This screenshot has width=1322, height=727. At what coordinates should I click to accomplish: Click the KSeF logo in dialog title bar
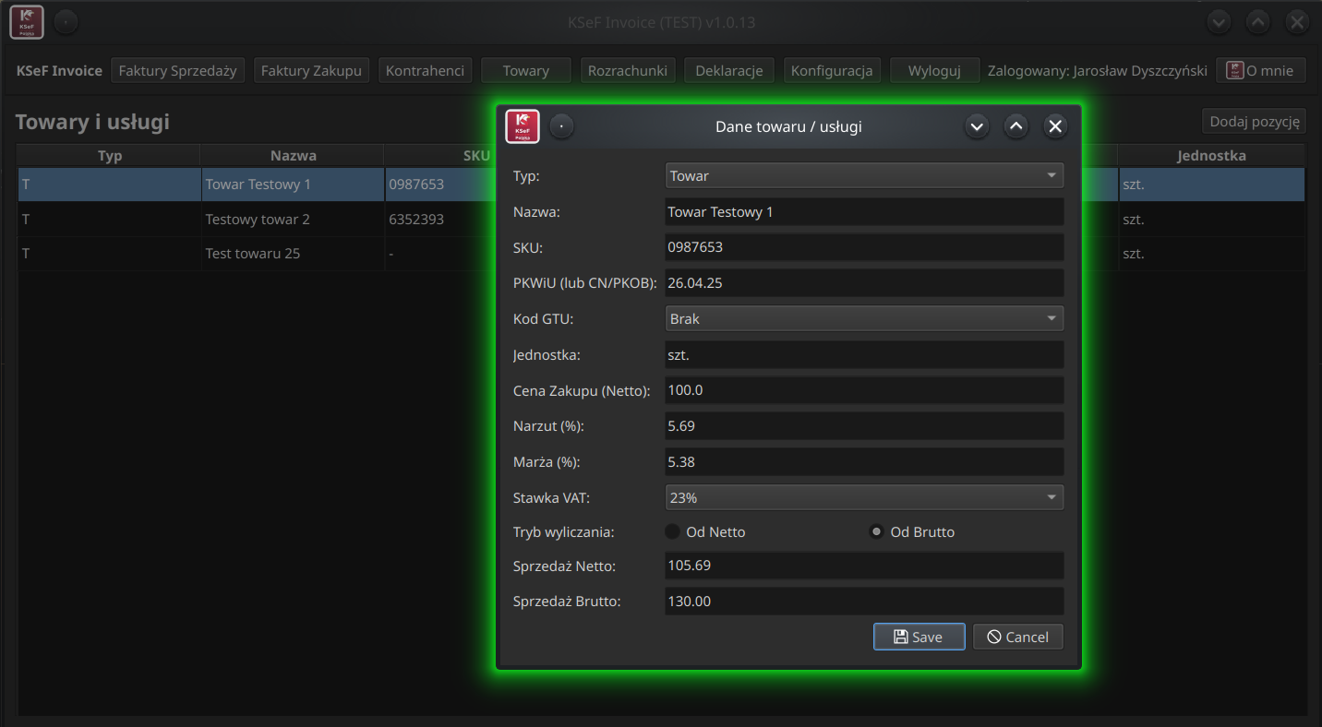[523, 126]
